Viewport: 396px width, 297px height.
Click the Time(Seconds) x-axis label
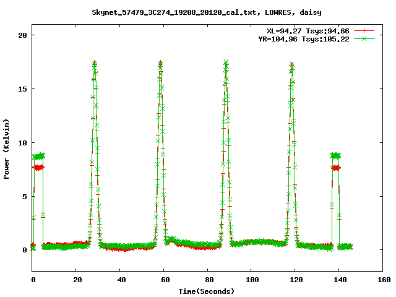point(207,290)
